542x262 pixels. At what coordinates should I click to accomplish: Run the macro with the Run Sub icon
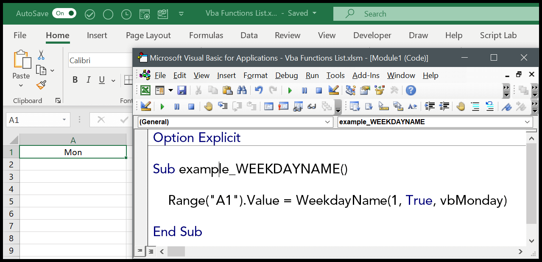[x=290, y=90]
